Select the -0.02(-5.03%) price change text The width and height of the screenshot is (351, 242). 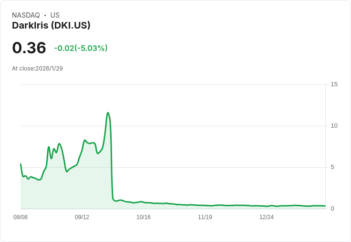point(81,48)
